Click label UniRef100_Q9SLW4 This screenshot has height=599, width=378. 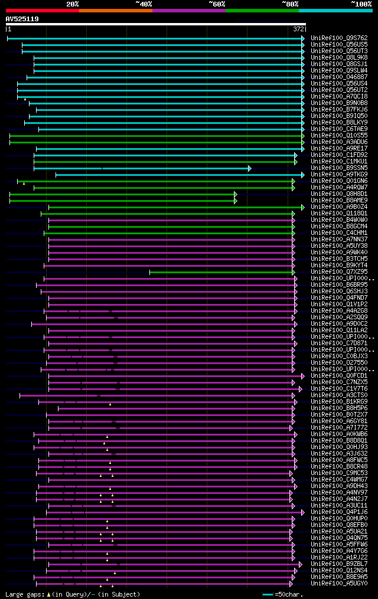coord(340,71)
